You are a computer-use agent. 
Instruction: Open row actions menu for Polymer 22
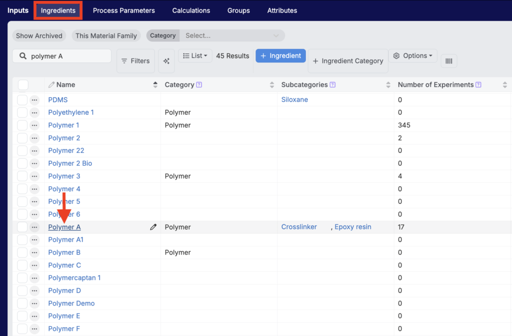click(34, 151)
